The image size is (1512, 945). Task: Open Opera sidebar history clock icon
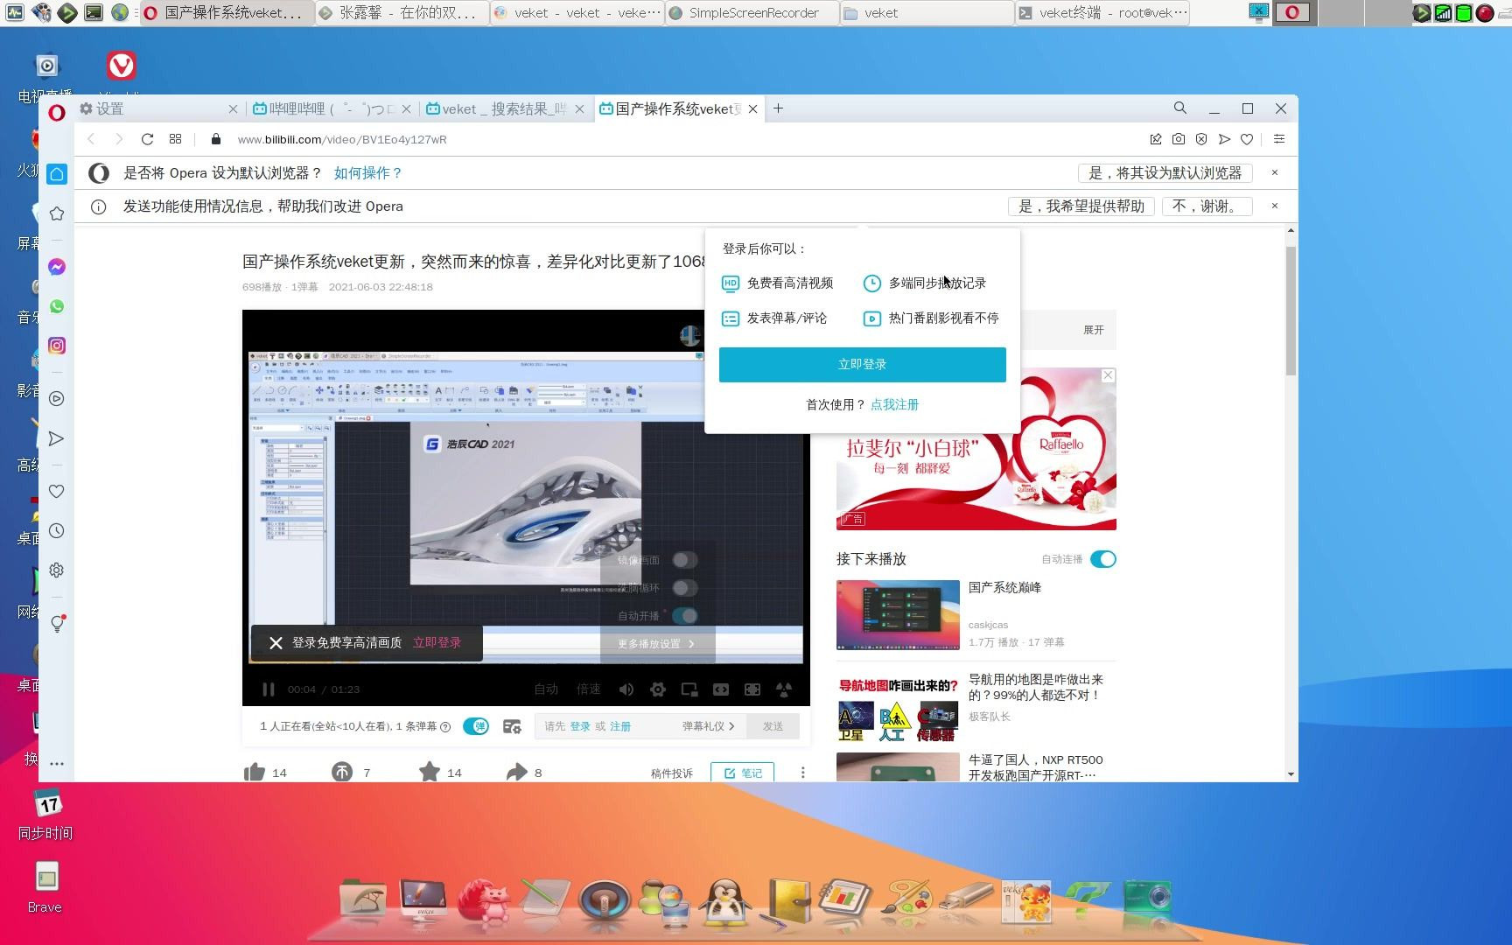pyautogui.click(x=57, y=531)
